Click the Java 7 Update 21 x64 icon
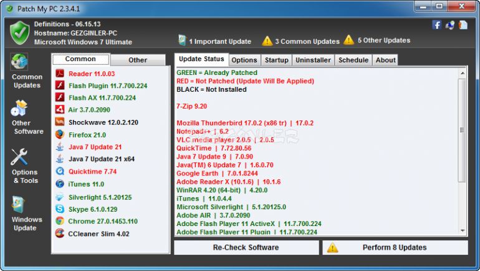Screen dimensions: 480x271 point(60,159)
